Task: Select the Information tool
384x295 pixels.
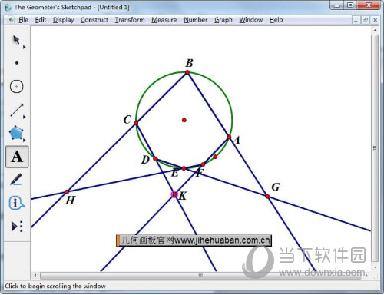Action: tap(16, 204)
